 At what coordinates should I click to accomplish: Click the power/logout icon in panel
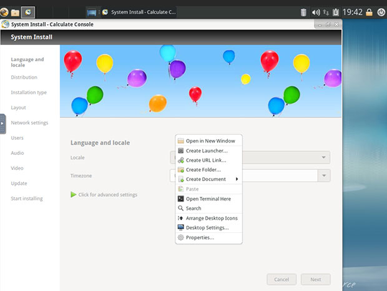[x=381, y=12]
